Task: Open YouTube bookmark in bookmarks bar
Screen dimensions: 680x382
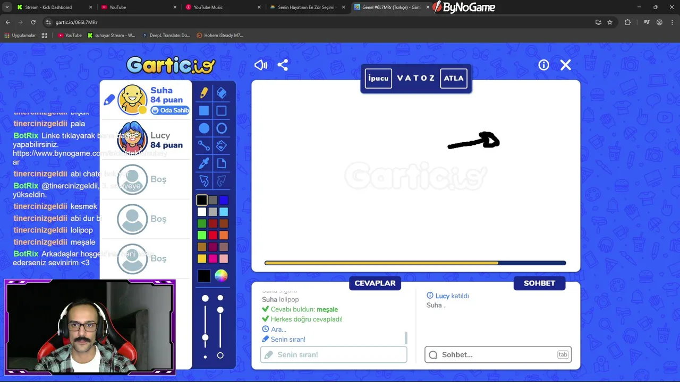Action: [70, 35]
